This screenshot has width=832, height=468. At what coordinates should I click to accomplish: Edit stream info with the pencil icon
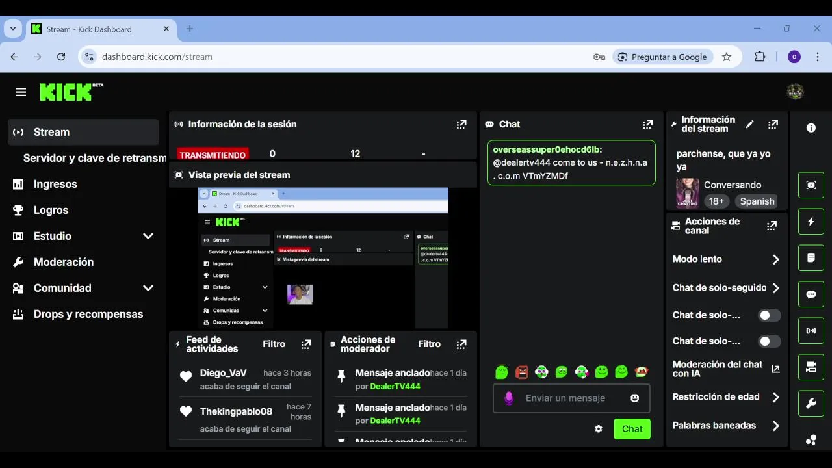(749, 124)
